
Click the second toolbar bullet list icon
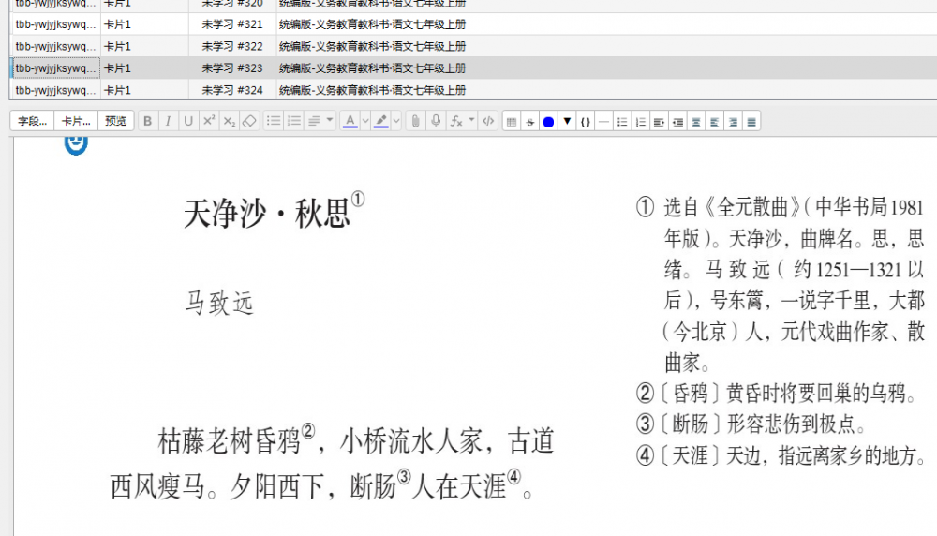[x=622, y=122]
